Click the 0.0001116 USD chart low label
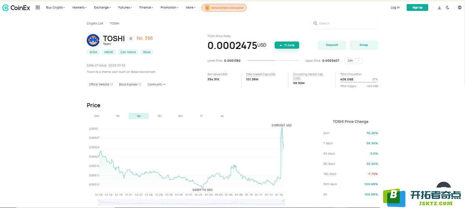Screen dimensions: 465x208 202,190
